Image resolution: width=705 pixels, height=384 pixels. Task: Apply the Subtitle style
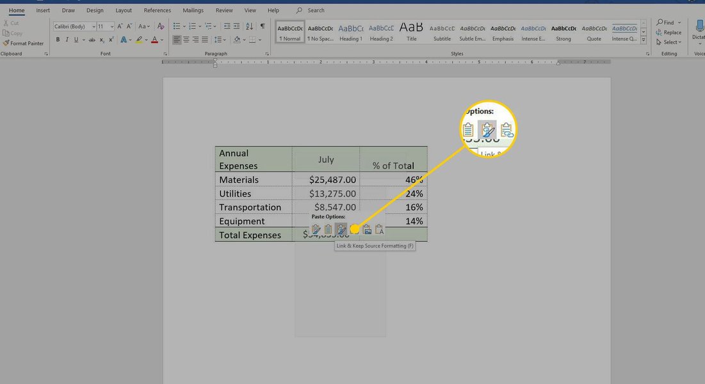[x=442, y=32]
